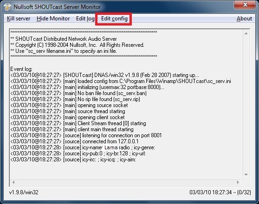This screenshot has height=204, width=259.
Task: Open the Kill server menu
Action: coord(19,19)
